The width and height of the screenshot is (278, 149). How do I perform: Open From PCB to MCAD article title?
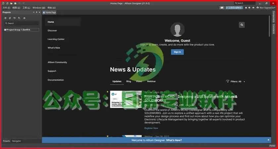(x=191, y=99)
